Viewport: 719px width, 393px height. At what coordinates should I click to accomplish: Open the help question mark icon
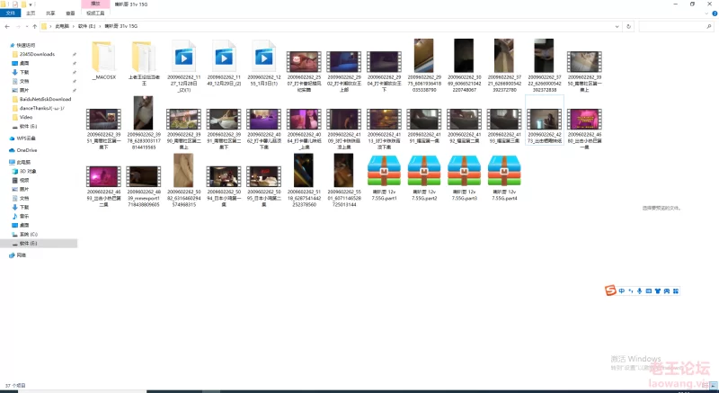(x=715, y=13)
